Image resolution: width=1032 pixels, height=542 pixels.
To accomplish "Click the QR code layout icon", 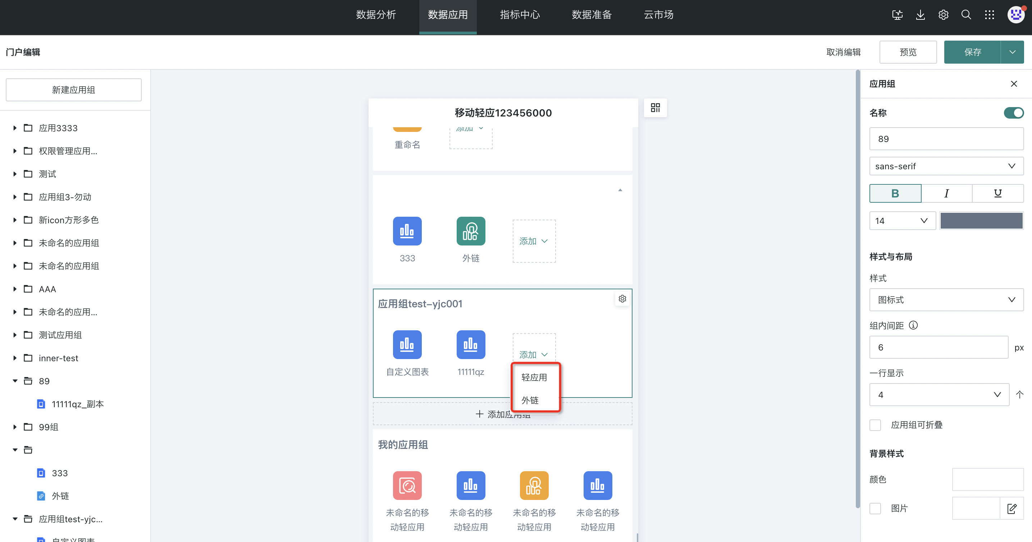I will click(656, 108).
